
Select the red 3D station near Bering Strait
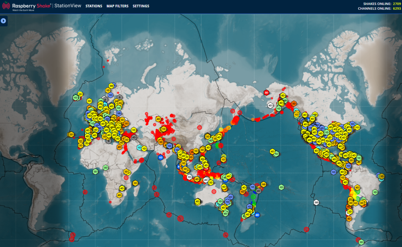[x=266, y=93]
